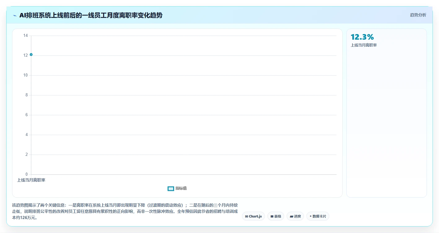The height and width of the screenshot is (233, 439).
Task: Click the 上线当月离职率 label under 12.3%
Action: [364, 45]
